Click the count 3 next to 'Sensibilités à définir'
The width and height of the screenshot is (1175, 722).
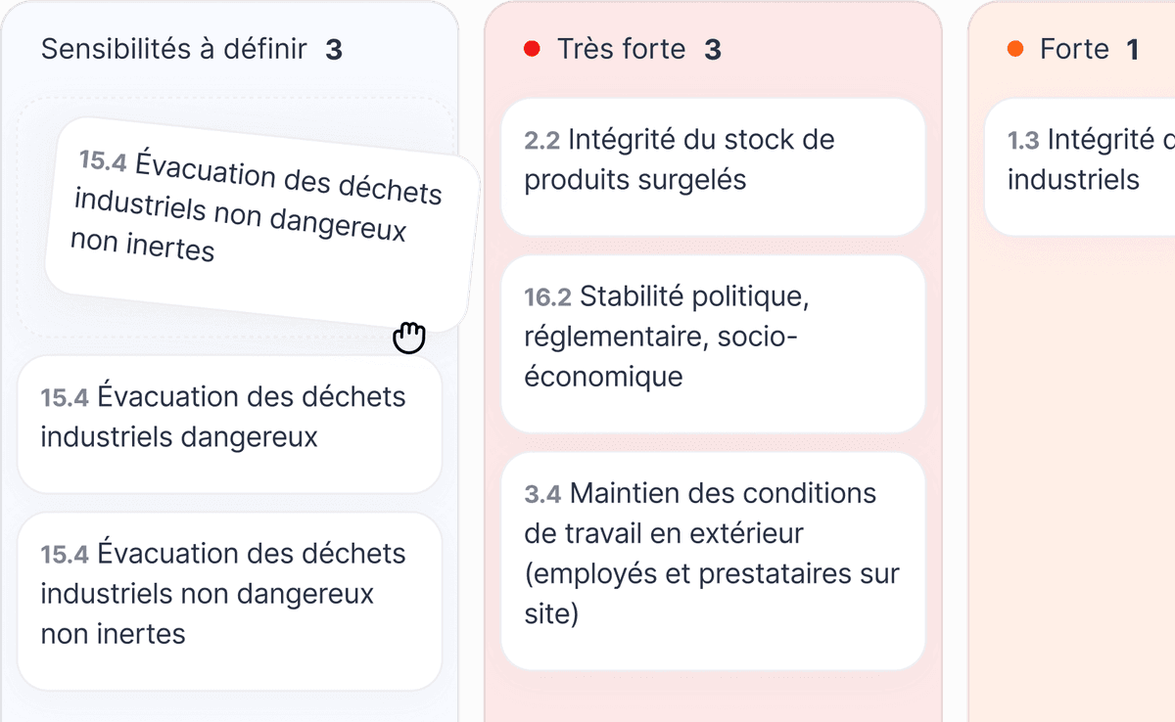click(x=334, y=50)
